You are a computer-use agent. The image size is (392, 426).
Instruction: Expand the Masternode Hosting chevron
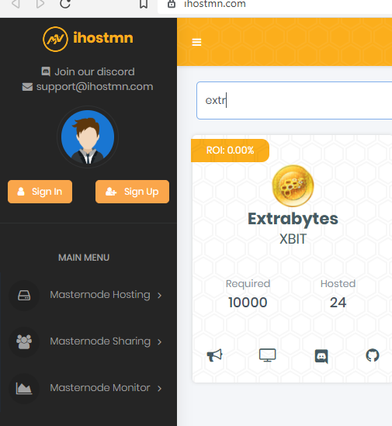pyautogui.click(x=160, y=296)
